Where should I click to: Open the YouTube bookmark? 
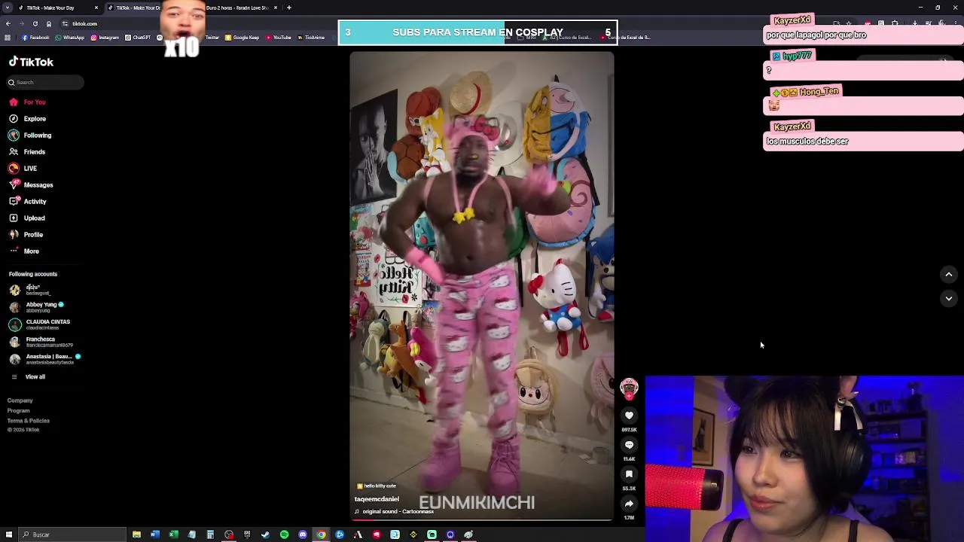point(279,37)
